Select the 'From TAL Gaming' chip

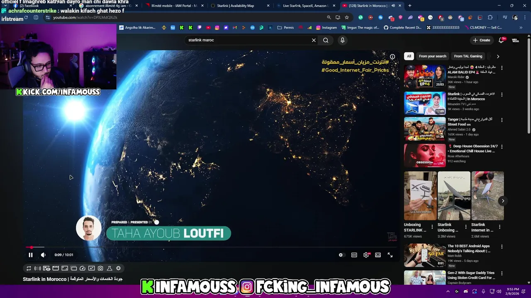(x=468, y=56)
